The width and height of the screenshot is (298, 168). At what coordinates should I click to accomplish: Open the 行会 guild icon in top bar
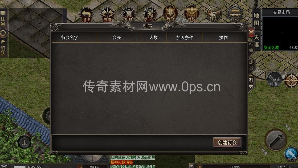150,14
